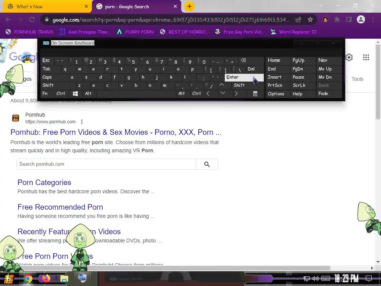Click the Enter key on the On-Screen Keyboard
This screenshot has height=286, width=381.
[244, 77]
